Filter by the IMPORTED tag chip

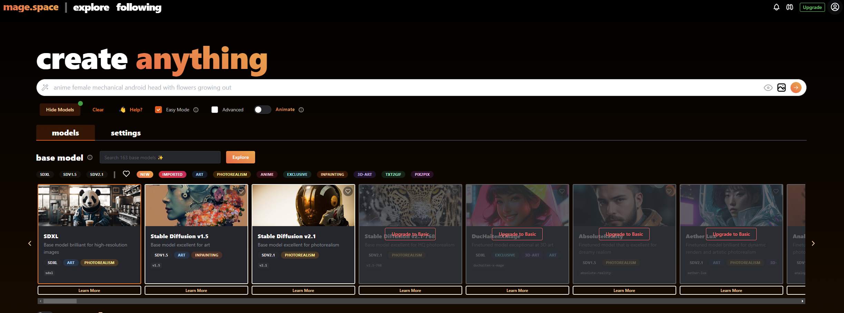tap(172, 174)
